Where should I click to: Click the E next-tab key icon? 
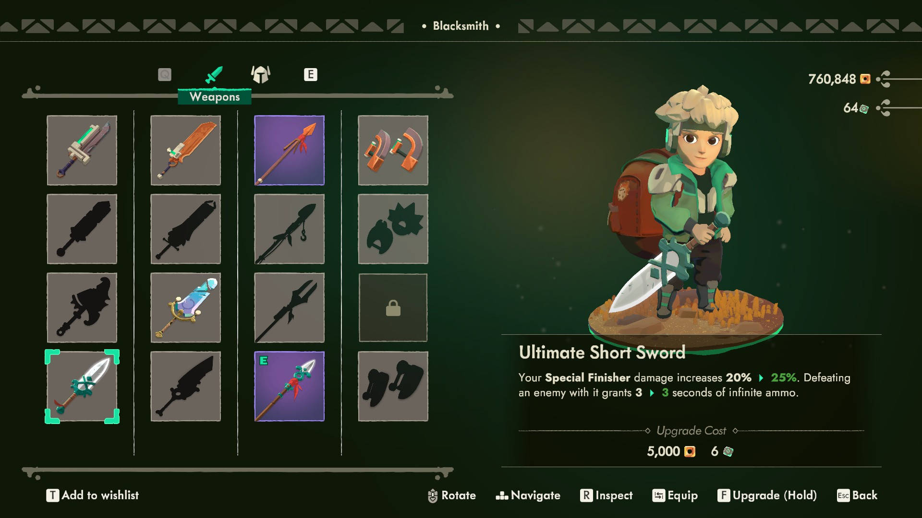(x=311, y=74)
